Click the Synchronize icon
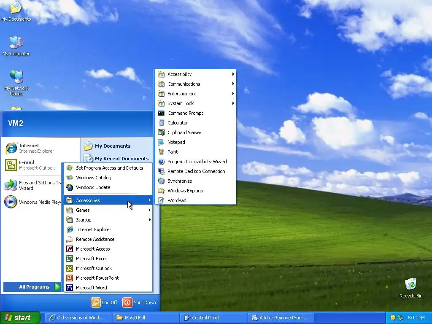Image resolution: width=432 pixels, height=324 pixels. 161,181
